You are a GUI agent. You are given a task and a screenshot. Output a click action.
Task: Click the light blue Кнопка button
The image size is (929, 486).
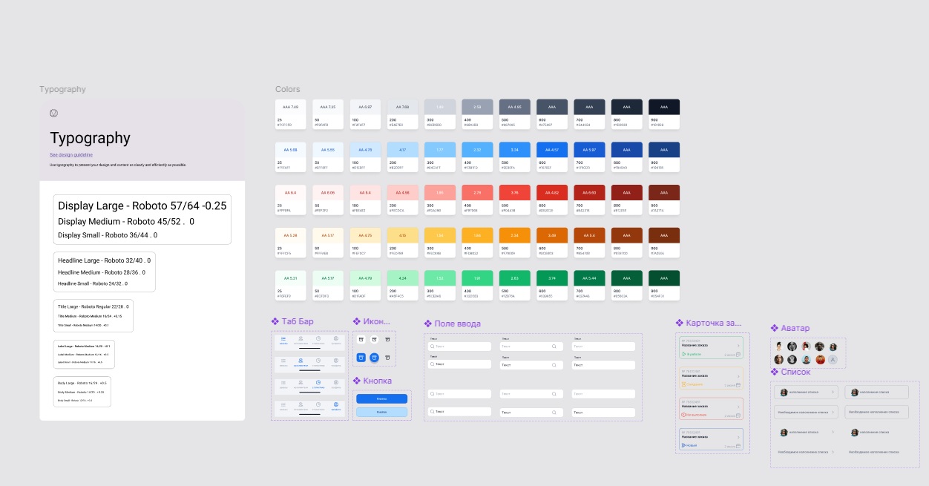[x=381, y=412]
